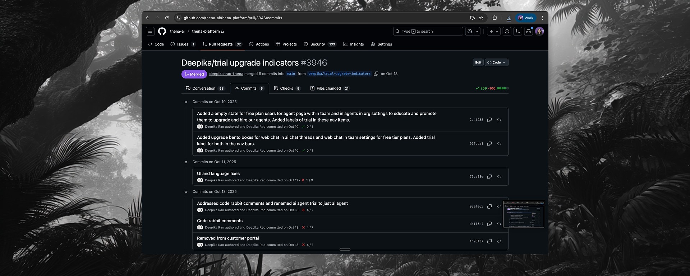The image size is (690, 276).
Task: Open thena-ai organization link
Action: pyautogui.click(x=177, y=32)
